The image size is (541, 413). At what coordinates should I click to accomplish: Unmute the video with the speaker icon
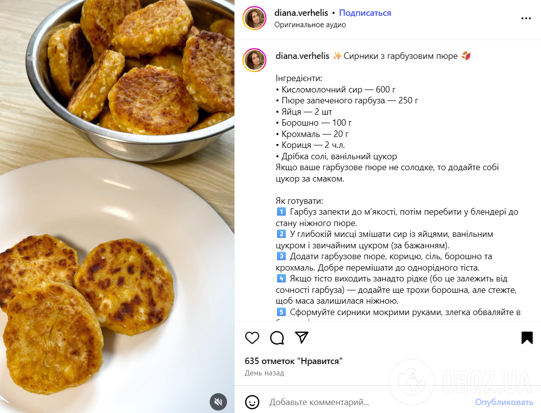point(219,402)
